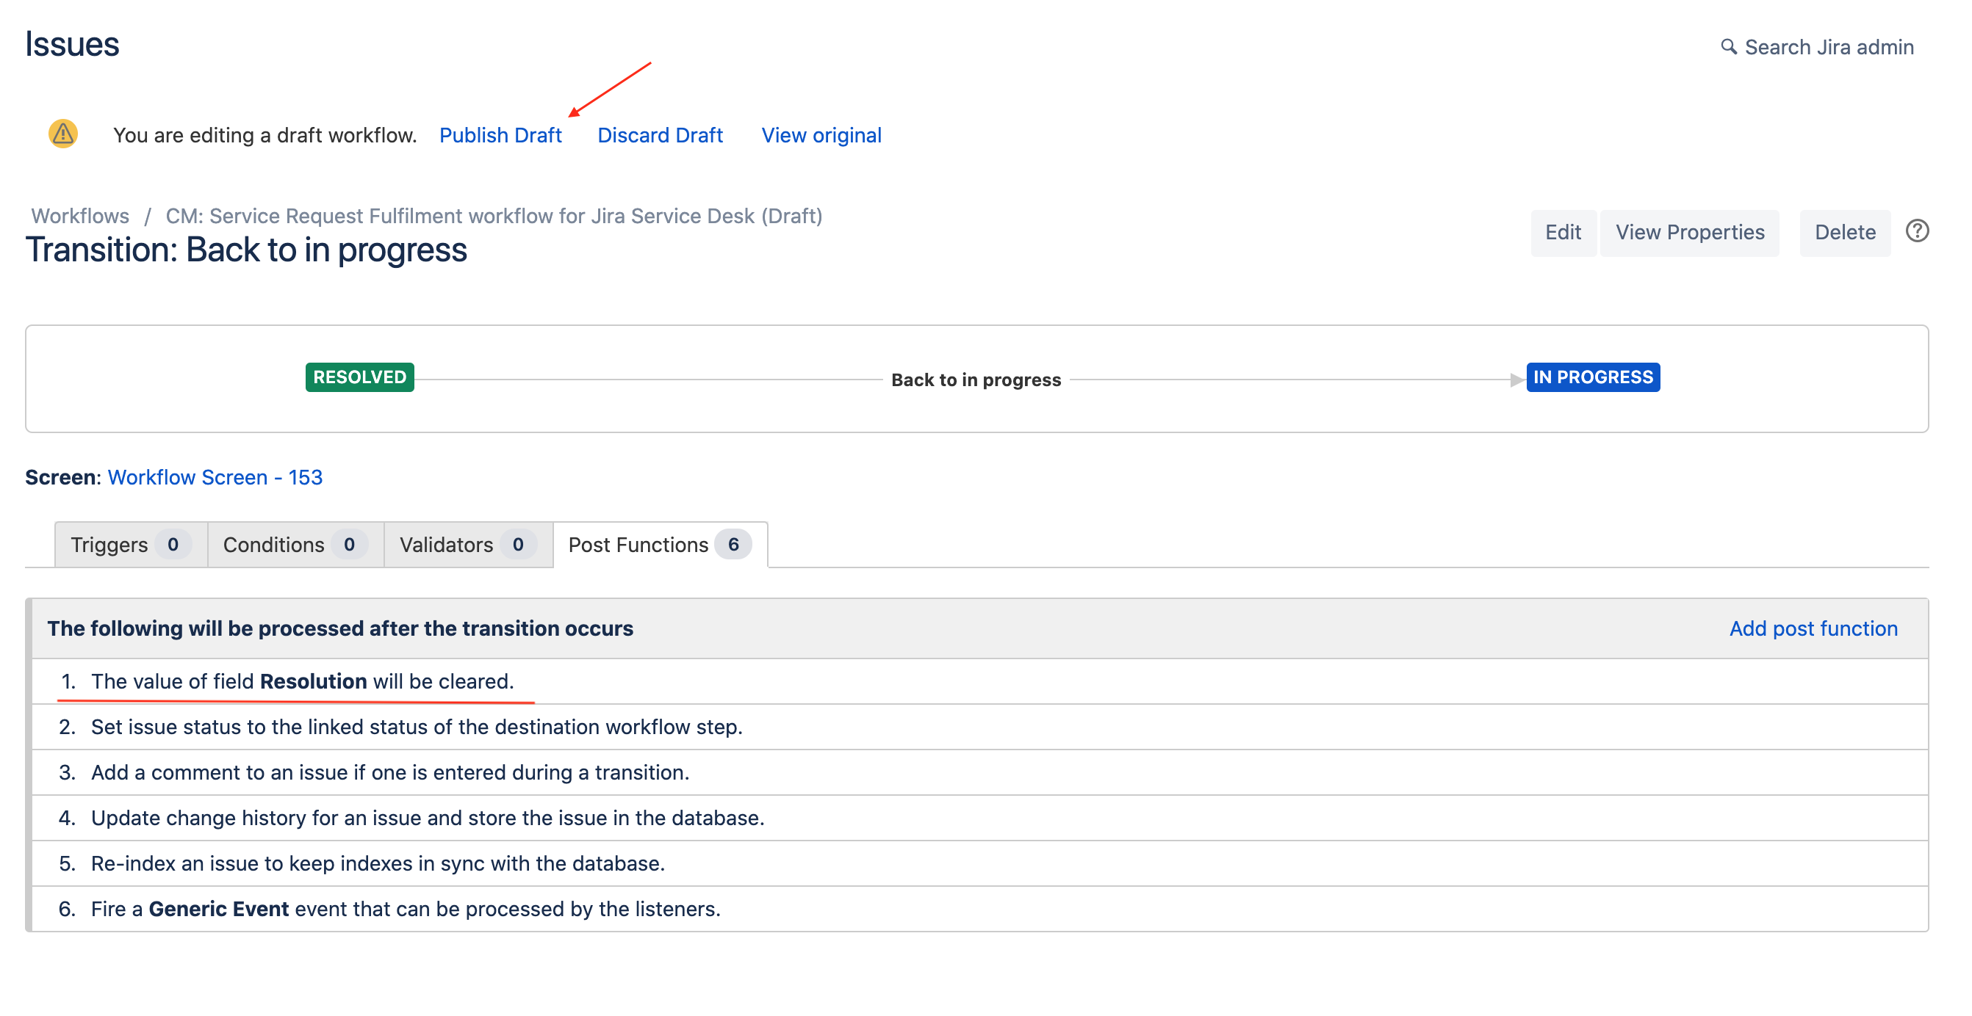Image resolution: width=1972 pixels, height=1016 pixels.
Task: Click the yellow warning triangle icon
Action: (x=62, y=134)
